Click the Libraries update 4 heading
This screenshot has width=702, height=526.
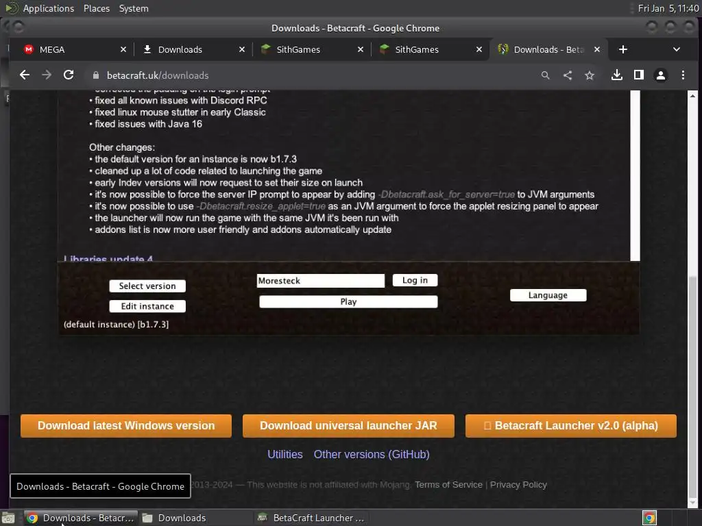[108, 258]
